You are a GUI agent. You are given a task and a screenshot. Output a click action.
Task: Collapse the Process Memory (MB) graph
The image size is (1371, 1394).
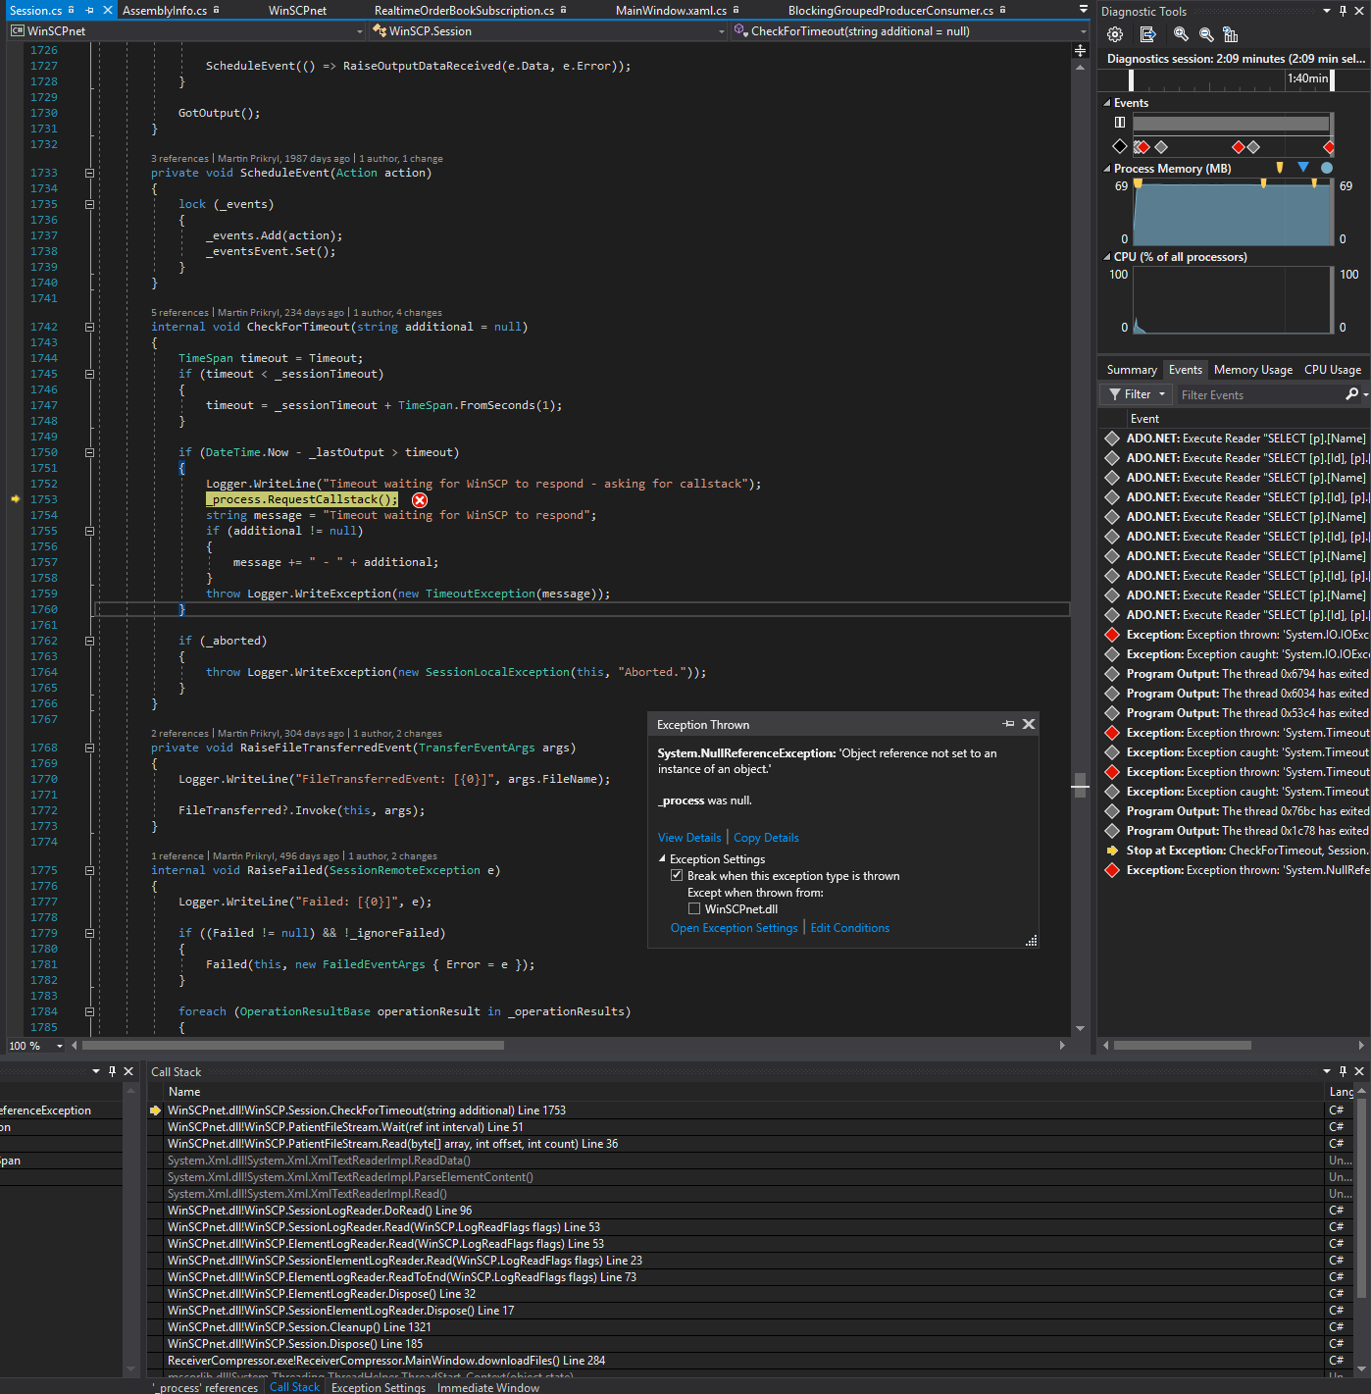[1107, 169]
